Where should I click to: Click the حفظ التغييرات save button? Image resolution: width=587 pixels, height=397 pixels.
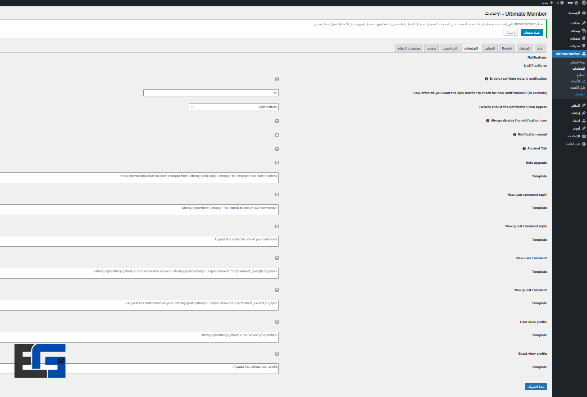coord(536,387)
